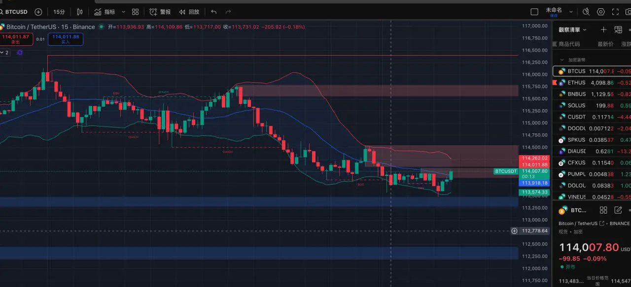Select DOLOU row in watchlist

pyautogui.click(x=592, y=186)
